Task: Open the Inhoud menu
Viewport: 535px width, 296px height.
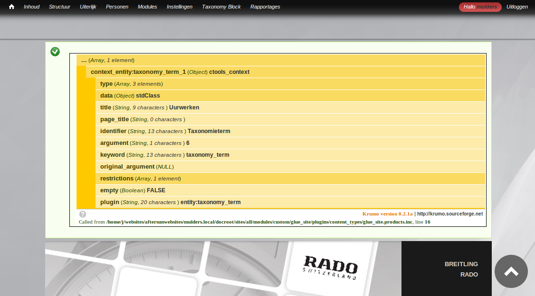Action: point(32,7)
